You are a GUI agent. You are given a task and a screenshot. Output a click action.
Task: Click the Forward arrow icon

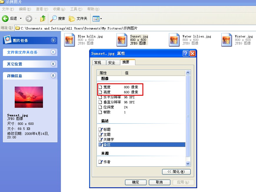pyautogui.click(x=29, y=19)
